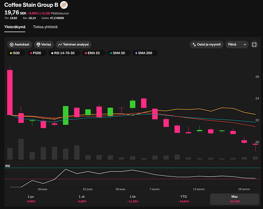Select the Max time range
Viewport: 263px width, 209px height.
click(x=234, y=199)
